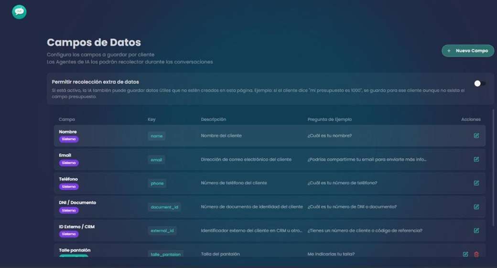Click the Descripción column header

pos(213,119)
